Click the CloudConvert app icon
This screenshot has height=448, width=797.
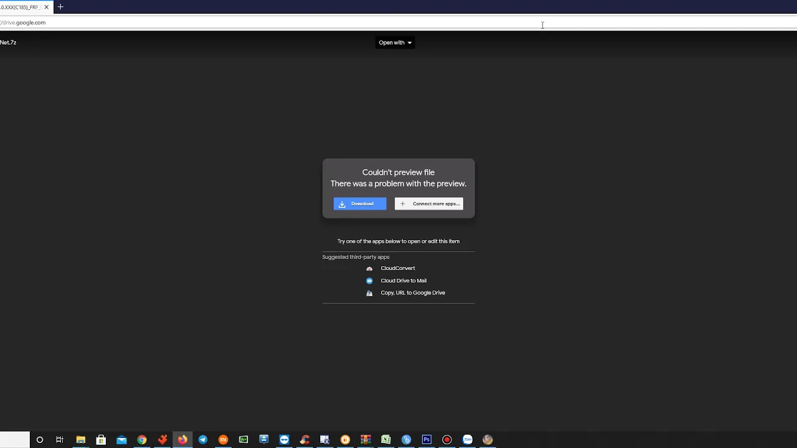click(369, 268)
